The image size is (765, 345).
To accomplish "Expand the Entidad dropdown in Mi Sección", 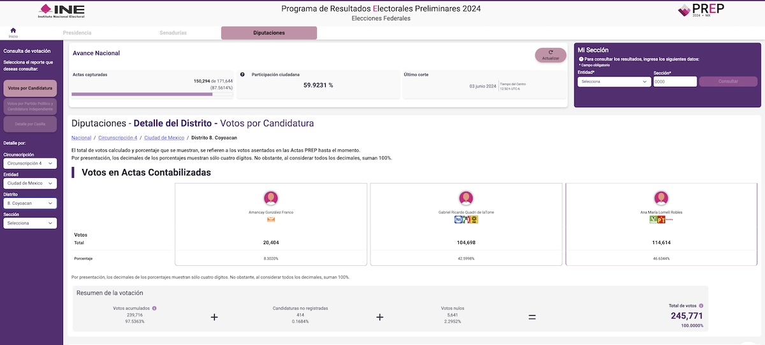I will point(613,82).
